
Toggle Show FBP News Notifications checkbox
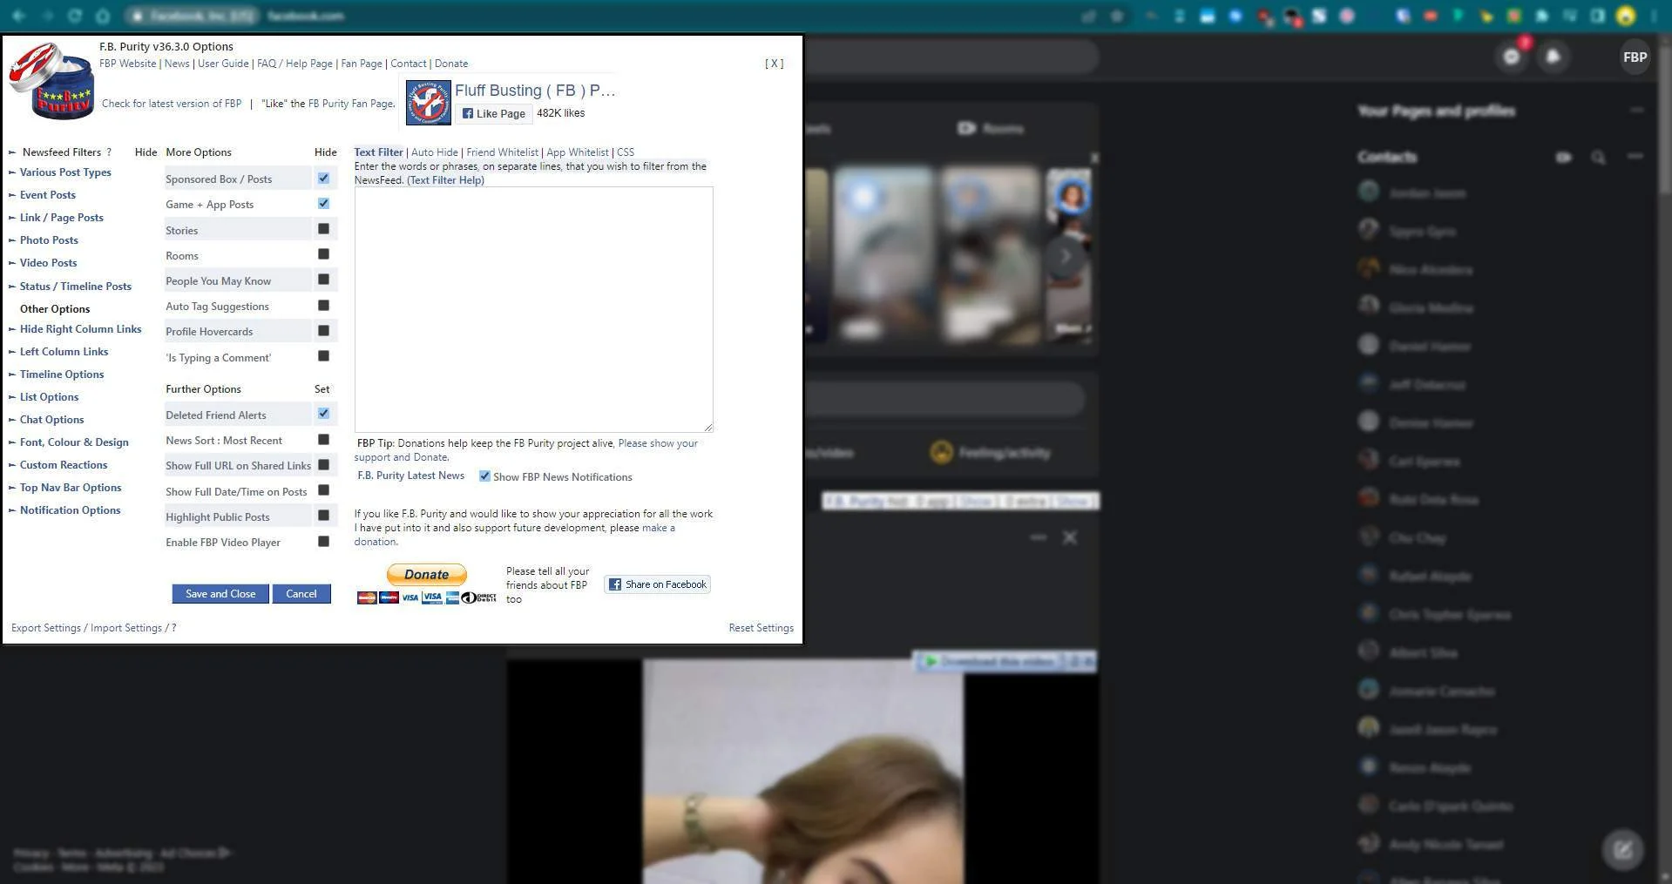[x=484, y=476]
